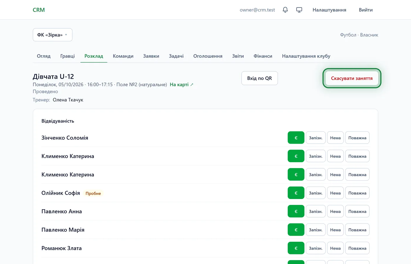Screen dimensions: 411x264
Task: Click the monitor display icon in header
Action: click(x=299, y=10)
